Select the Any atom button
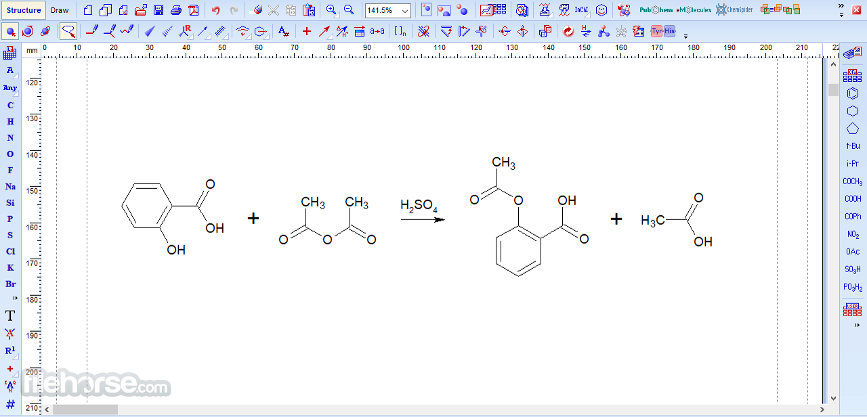Viewport: 867px width, 417px height. pyautogui.click(x=10, y=88)
